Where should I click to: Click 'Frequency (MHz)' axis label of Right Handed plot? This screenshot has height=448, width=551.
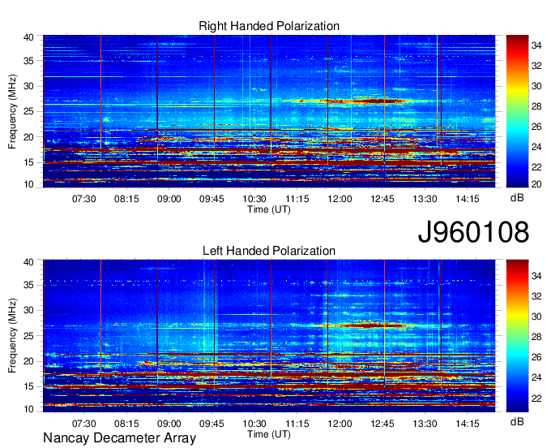tap(12, 111)
